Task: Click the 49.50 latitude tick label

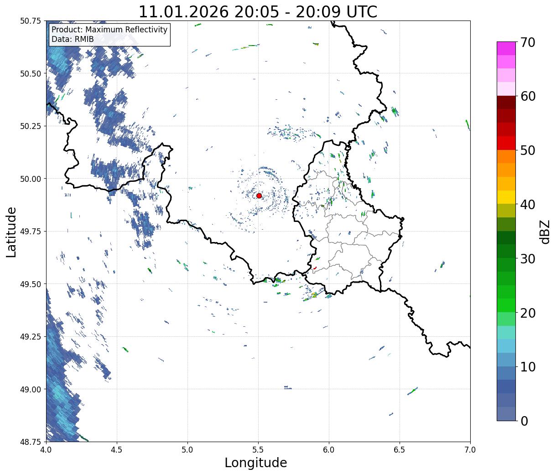Action: click(31, 284)
